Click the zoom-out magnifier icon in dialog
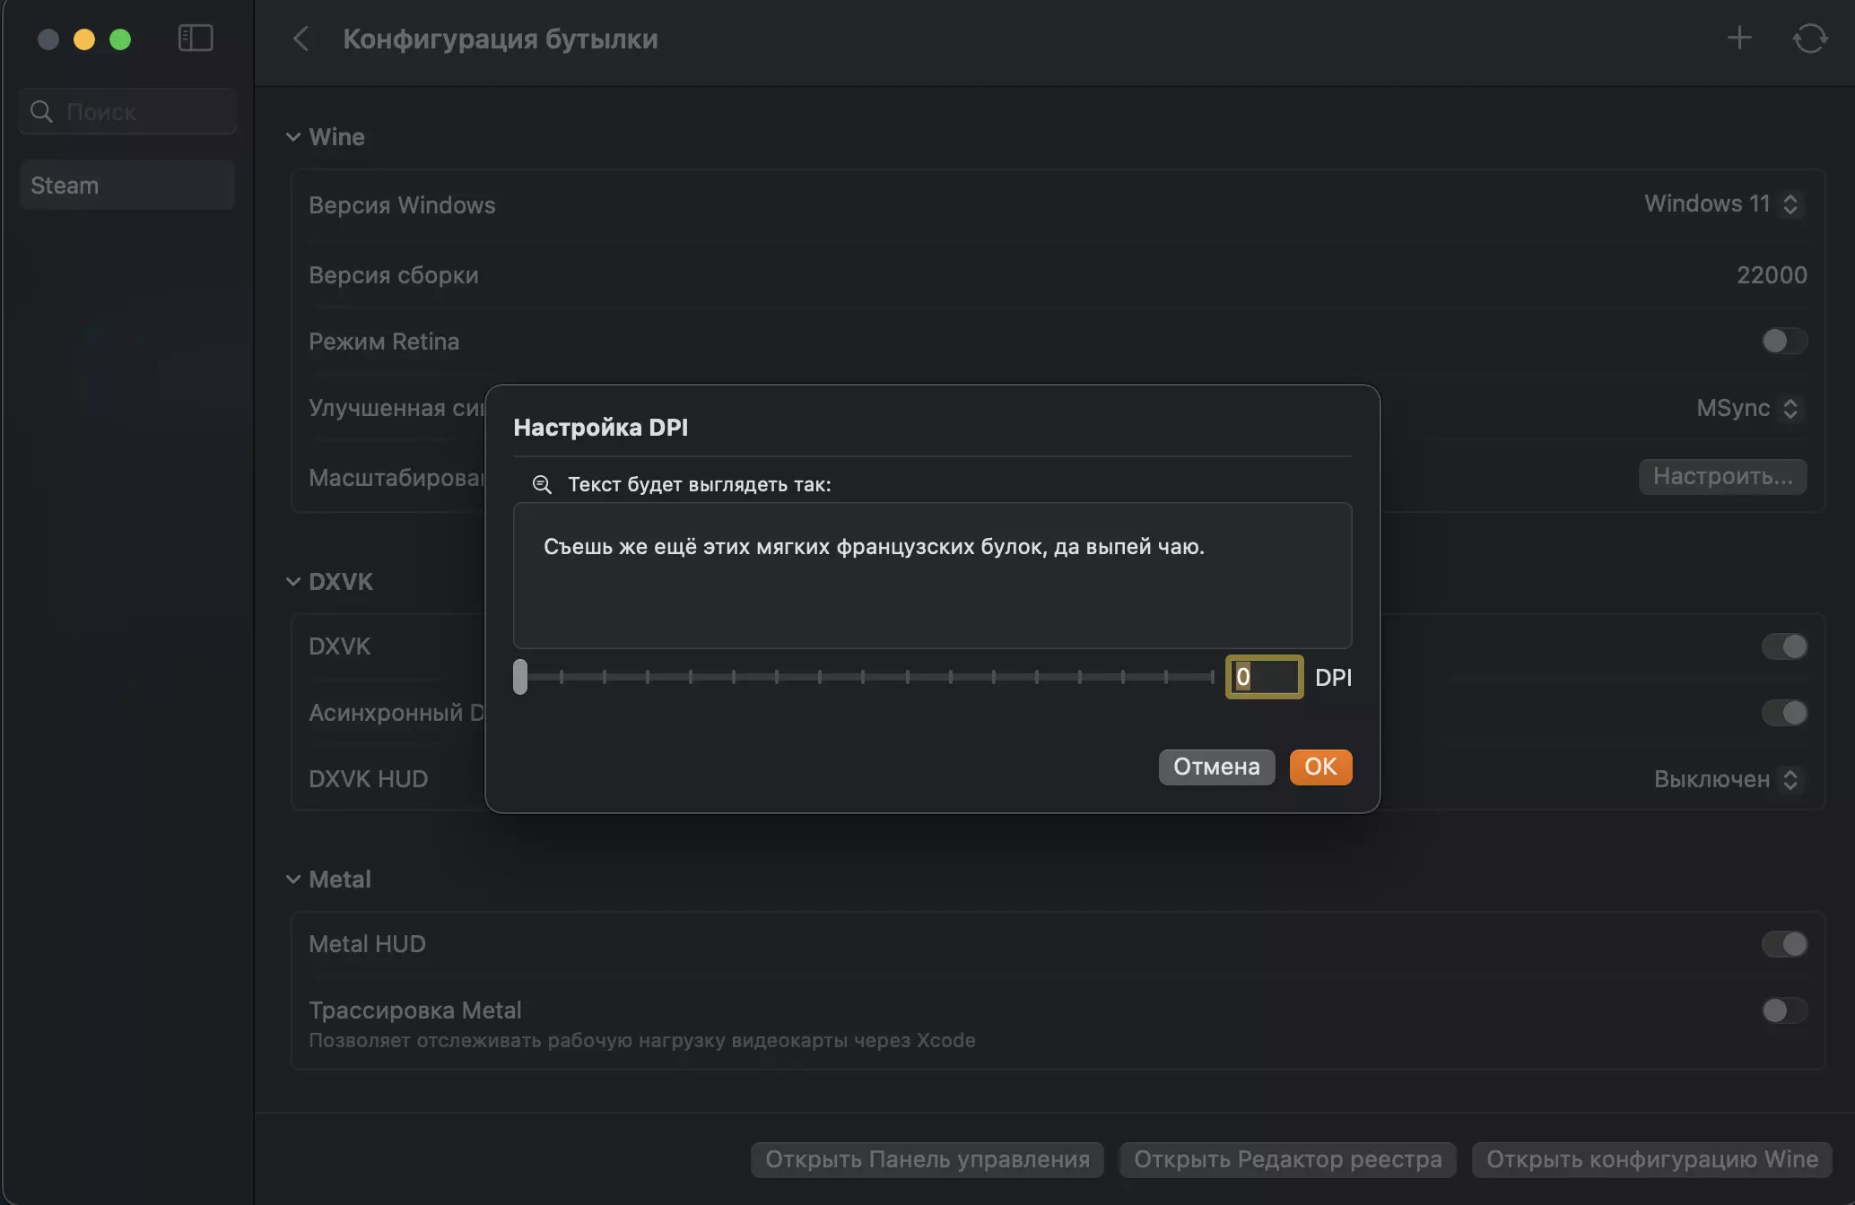The width and height of the screenshot is (1855, 1205). [542, 484]
